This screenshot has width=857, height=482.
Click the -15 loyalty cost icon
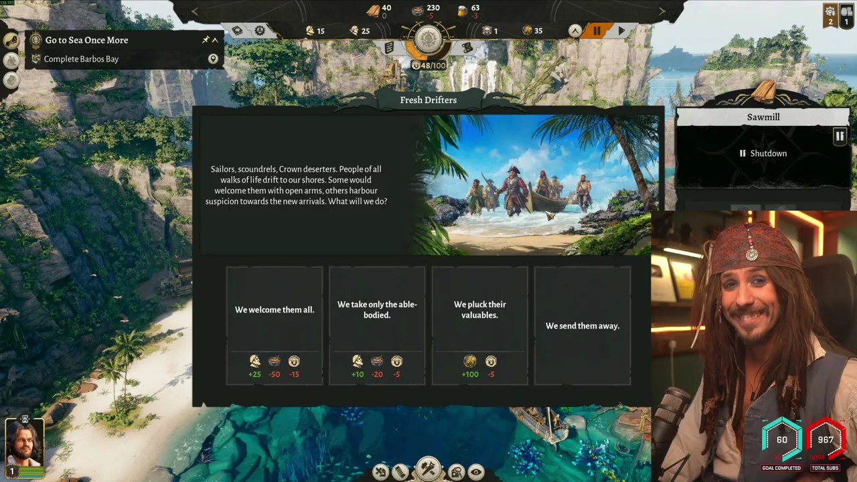coord(294,361)
